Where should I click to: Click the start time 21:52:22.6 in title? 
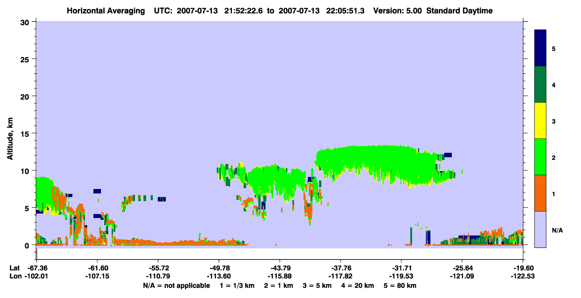coord(244,11)
